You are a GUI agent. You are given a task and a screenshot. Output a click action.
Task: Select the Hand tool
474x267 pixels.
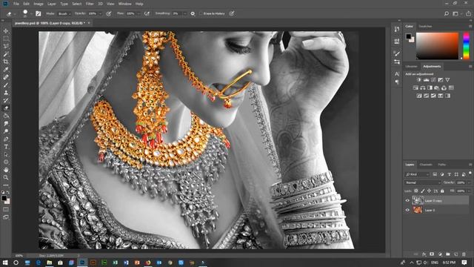pos(6,170)
